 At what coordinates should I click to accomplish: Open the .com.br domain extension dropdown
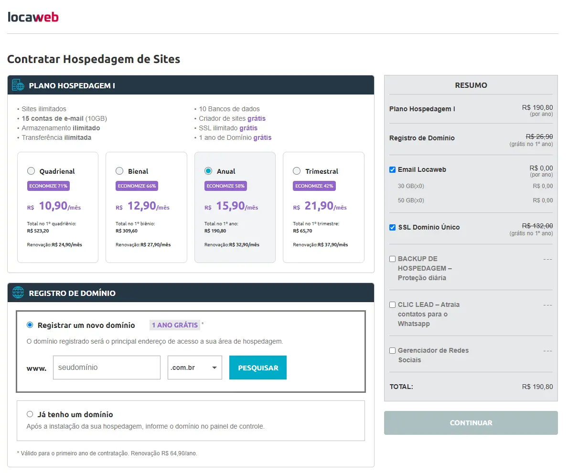pos(194,368)
